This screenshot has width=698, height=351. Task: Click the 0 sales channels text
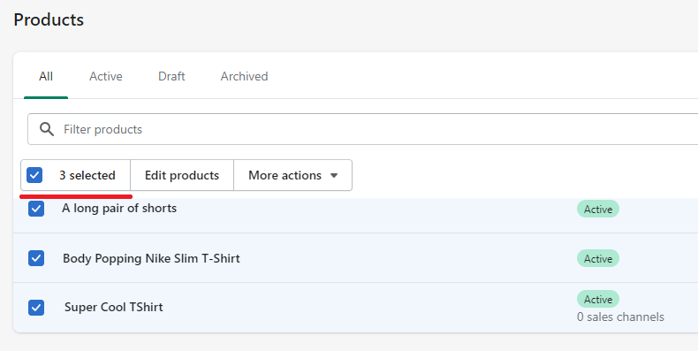click(x=620, y=317)
